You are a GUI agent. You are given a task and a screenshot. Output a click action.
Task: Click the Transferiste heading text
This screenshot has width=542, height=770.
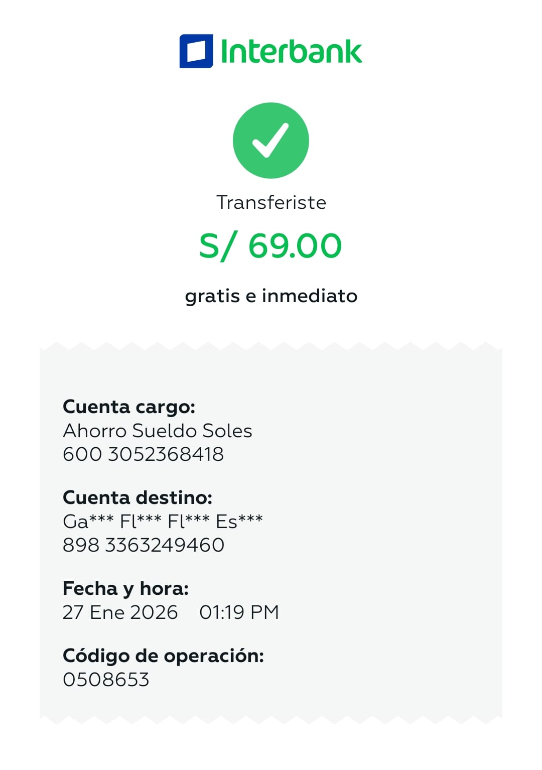coord(271,202)
